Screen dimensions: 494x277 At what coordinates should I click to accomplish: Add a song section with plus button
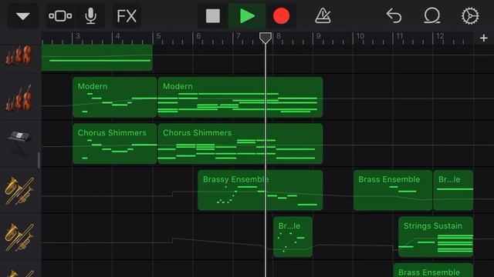click(484, 38)
